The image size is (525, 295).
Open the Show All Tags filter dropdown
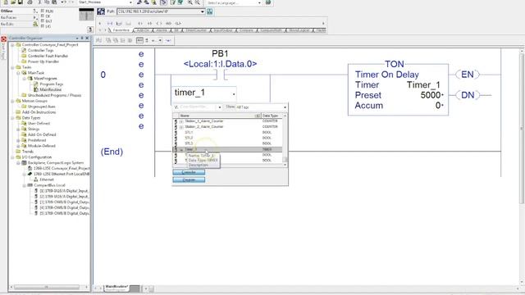tap(285, 107)
